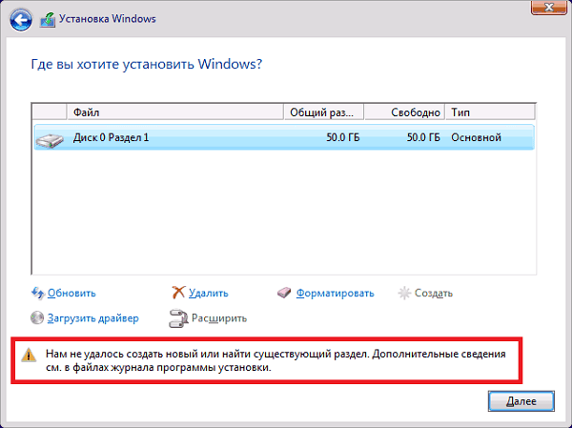Open the Обновить link
The width and height of the screenshot is (572, 428).
point(72,293)
